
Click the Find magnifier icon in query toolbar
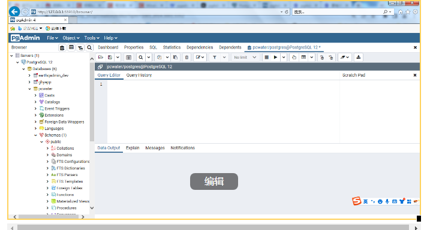(140, 57)
